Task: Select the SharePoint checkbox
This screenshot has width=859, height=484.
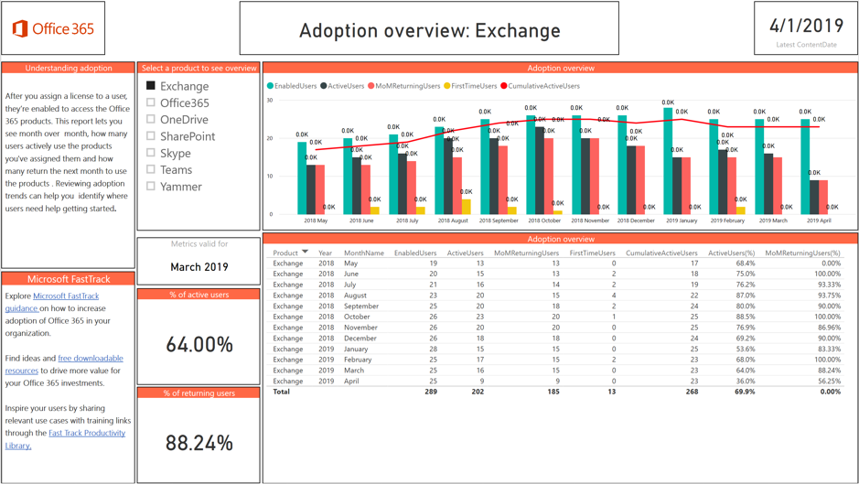Action: tap(151, 136)
